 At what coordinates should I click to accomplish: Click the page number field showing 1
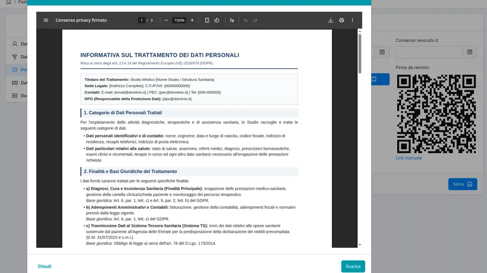(141, 21)
